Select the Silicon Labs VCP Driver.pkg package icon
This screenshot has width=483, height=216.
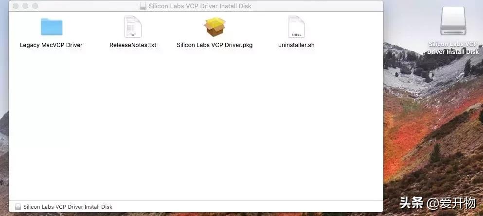click(215, 27)
